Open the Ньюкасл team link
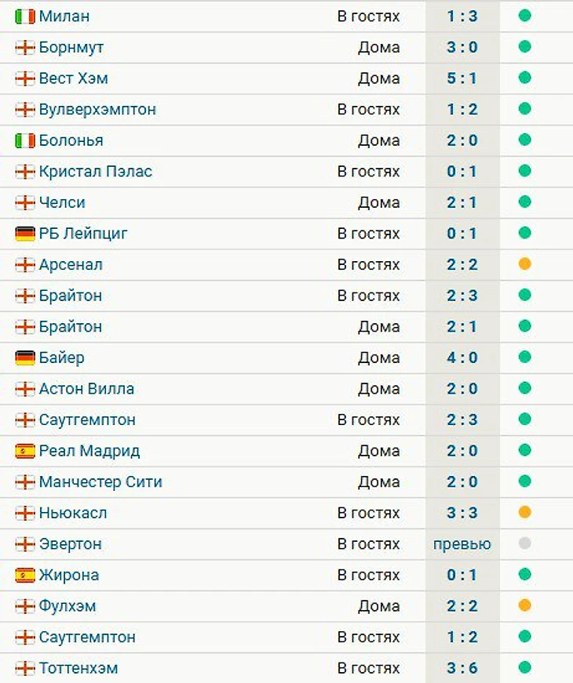The width and height of the screenshot is (573, 683). (x=73, y=513)
